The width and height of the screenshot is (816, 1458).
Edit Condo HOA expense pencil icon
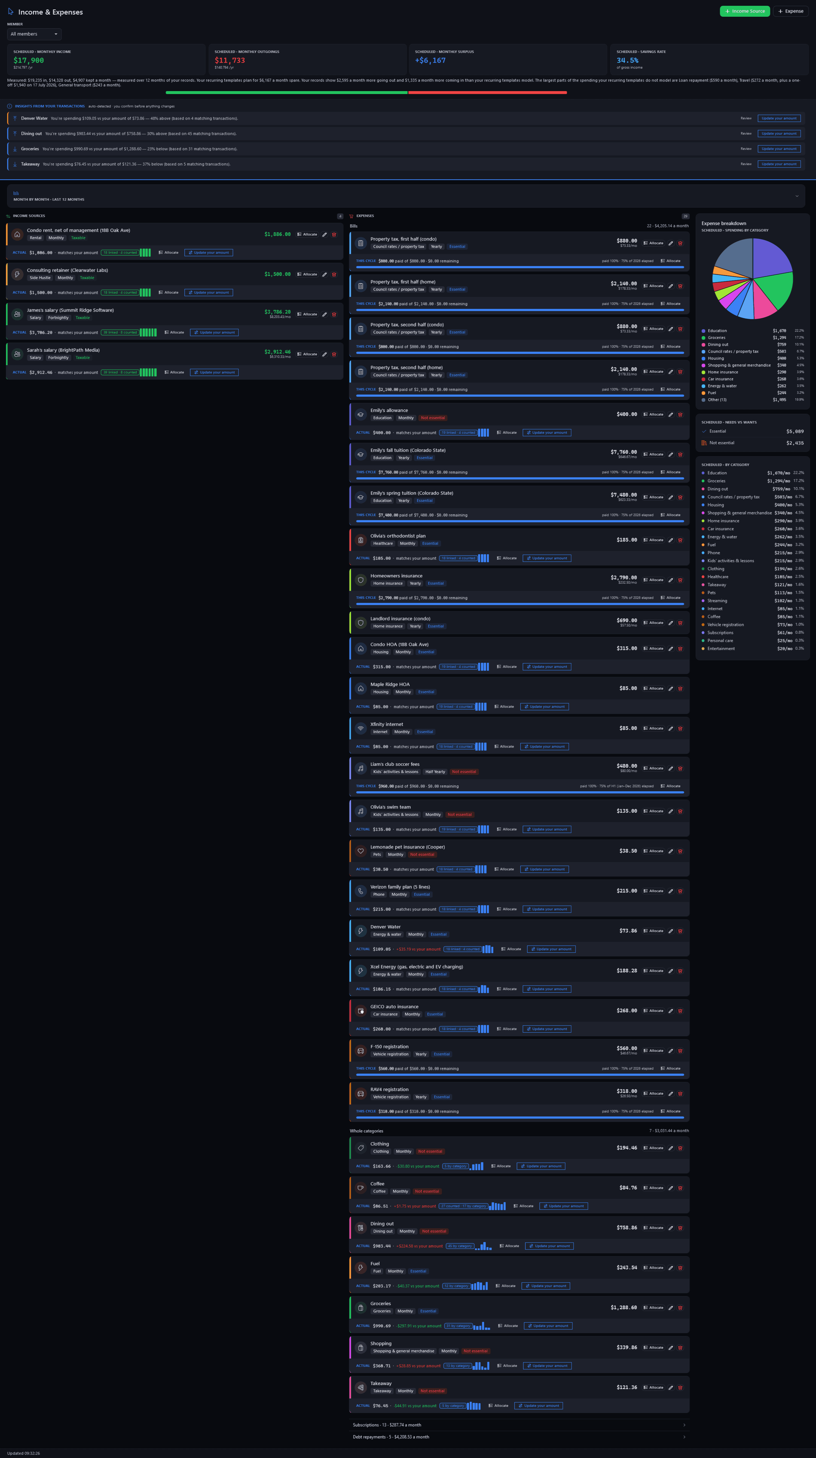[670, 649]
